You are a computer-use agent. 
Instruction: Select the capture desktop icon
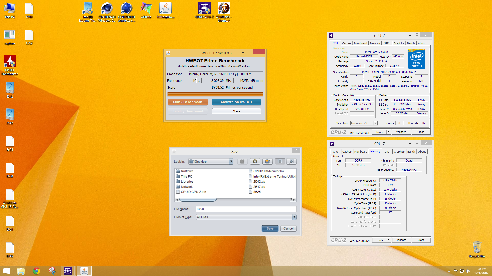coord(10,37)
